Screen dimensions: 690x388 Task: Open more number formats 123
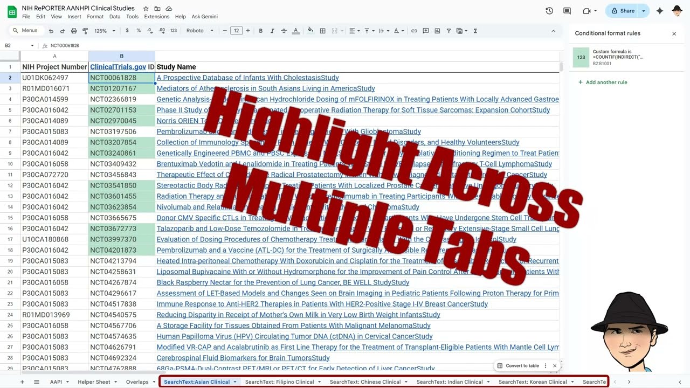pyautogui.click(x=173, y=31)
